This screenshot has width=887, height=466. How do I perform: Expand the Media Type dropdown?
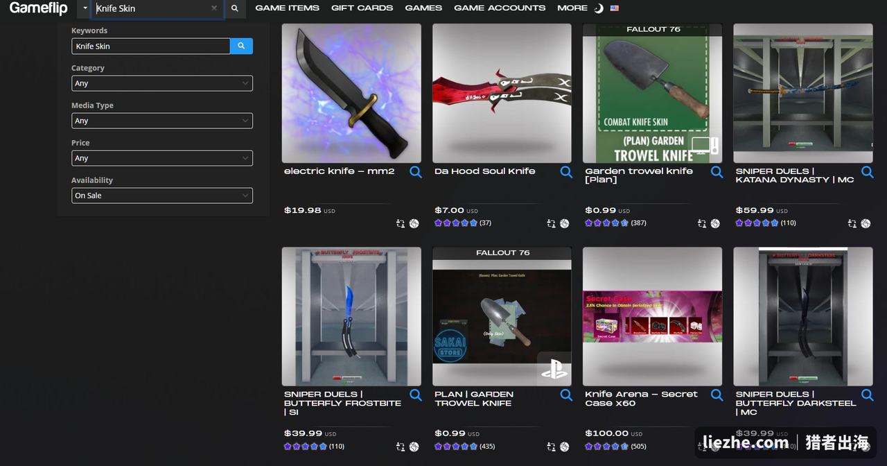click(162, 121)
